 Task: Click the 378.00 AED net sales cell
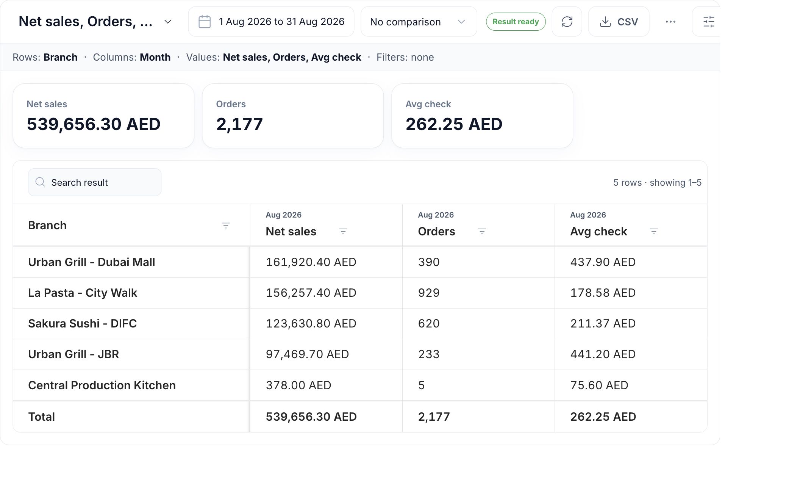(326, 385)
